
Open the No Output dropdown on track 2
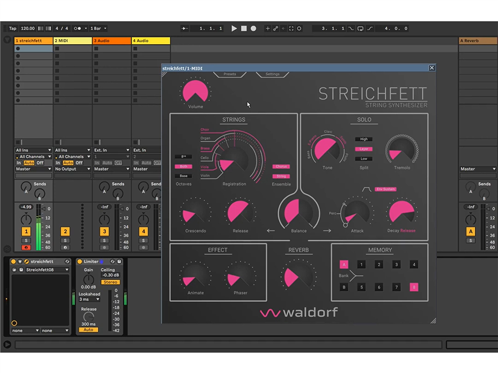click(72, 169)
